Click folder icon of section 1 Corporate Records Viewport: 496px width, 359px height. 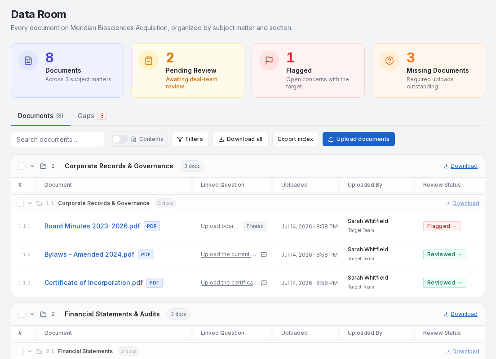coord(43,166)
